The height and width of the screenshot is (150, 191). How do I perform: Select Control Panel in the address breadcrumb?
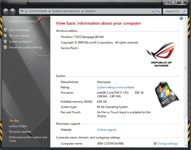click(x=38, y=11)
